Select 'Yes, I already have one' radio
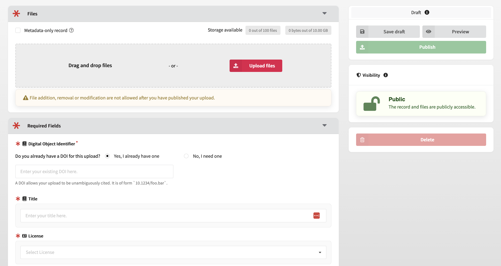Viewport: 501px width, 266px height. click(107, 156)
